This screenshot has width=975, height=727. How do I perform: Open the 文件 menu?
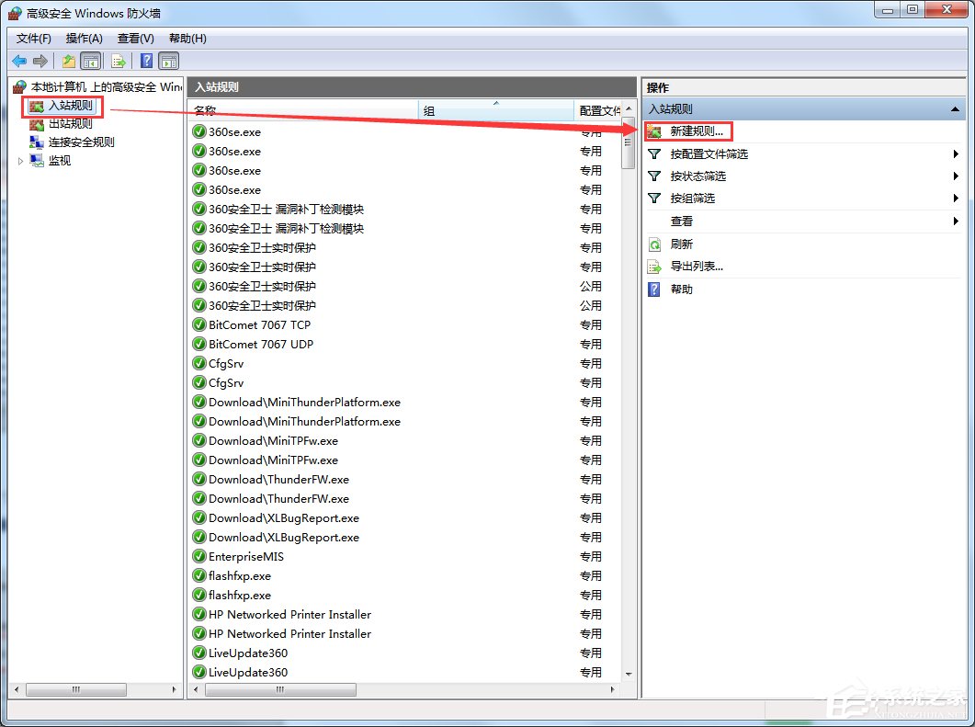(33, 38)
